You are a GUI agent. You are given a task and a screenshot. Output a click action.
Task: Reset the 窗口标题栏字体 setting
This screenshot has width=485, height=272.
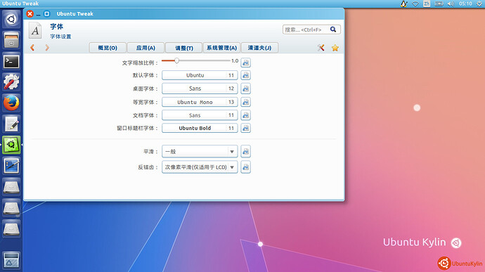245,128
